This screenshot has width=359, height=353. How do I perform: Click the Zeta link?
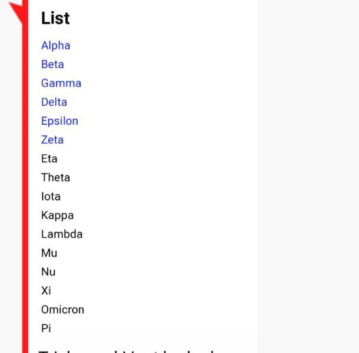52,139
